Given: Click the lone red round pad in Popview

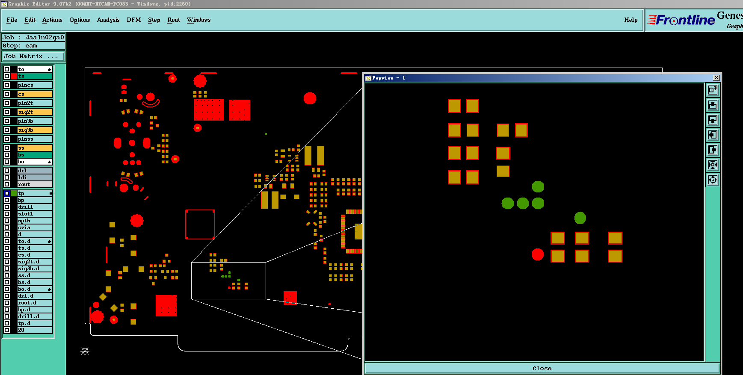Looking at the screenshot, I should [538, 254].
